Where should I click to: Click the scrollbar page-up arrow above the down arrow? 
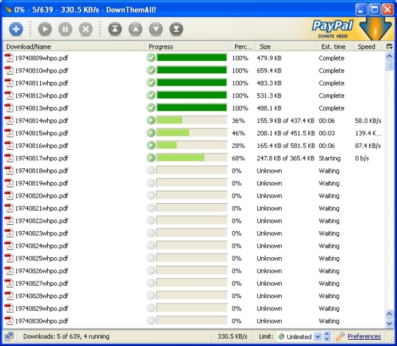pyautogui.click(x=389, y=314)
